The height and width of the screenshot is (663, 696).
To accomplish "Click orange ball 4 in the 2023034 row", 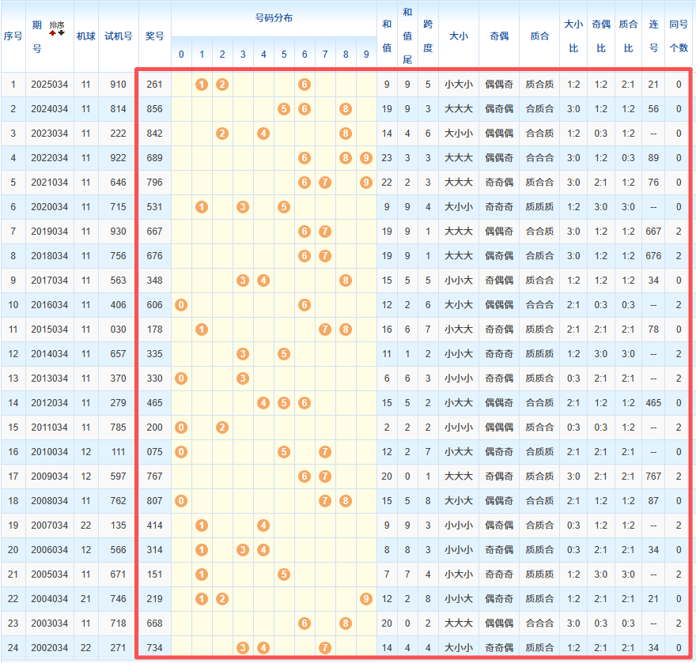I will pos(263,134).
